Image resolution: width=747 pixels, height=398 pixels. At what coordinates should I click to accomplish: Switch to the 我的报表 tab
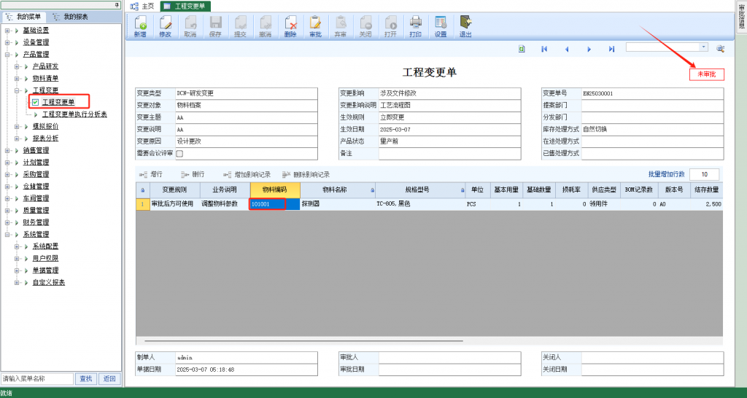point(71,17)
